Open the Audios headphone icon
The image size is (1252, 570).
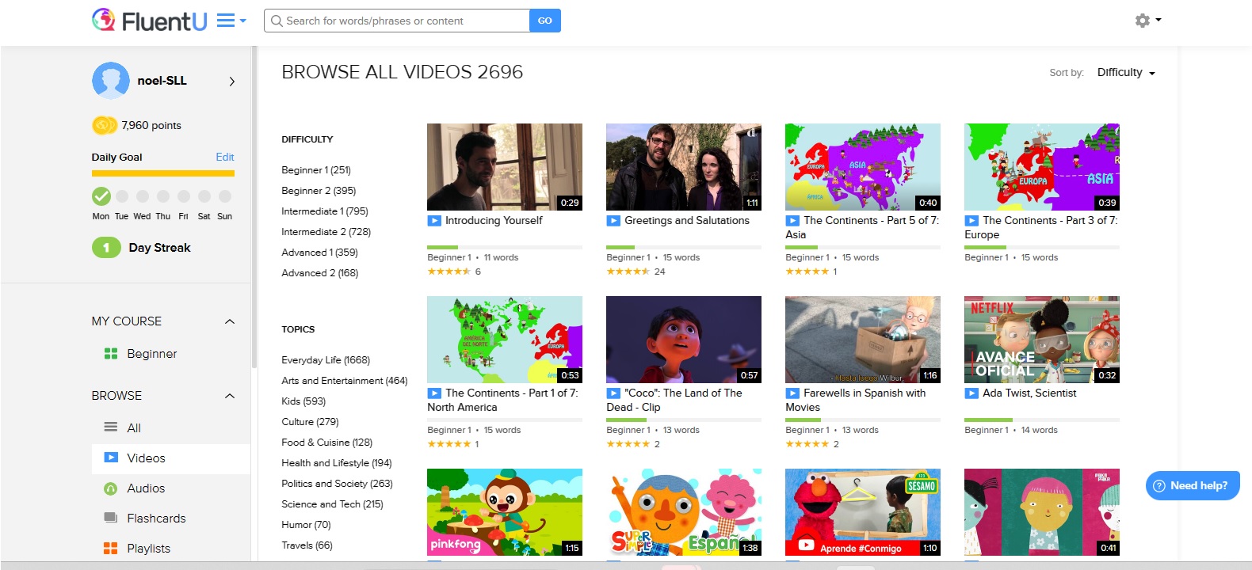(111, 488)
